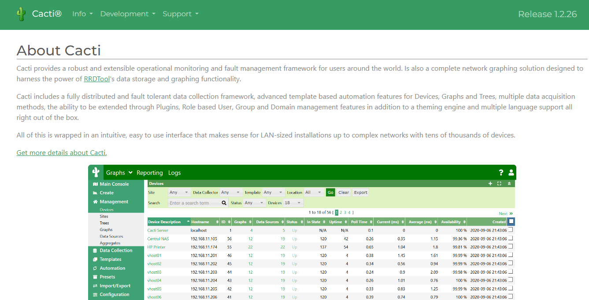Click hostname 192.168.11.174

204,247
